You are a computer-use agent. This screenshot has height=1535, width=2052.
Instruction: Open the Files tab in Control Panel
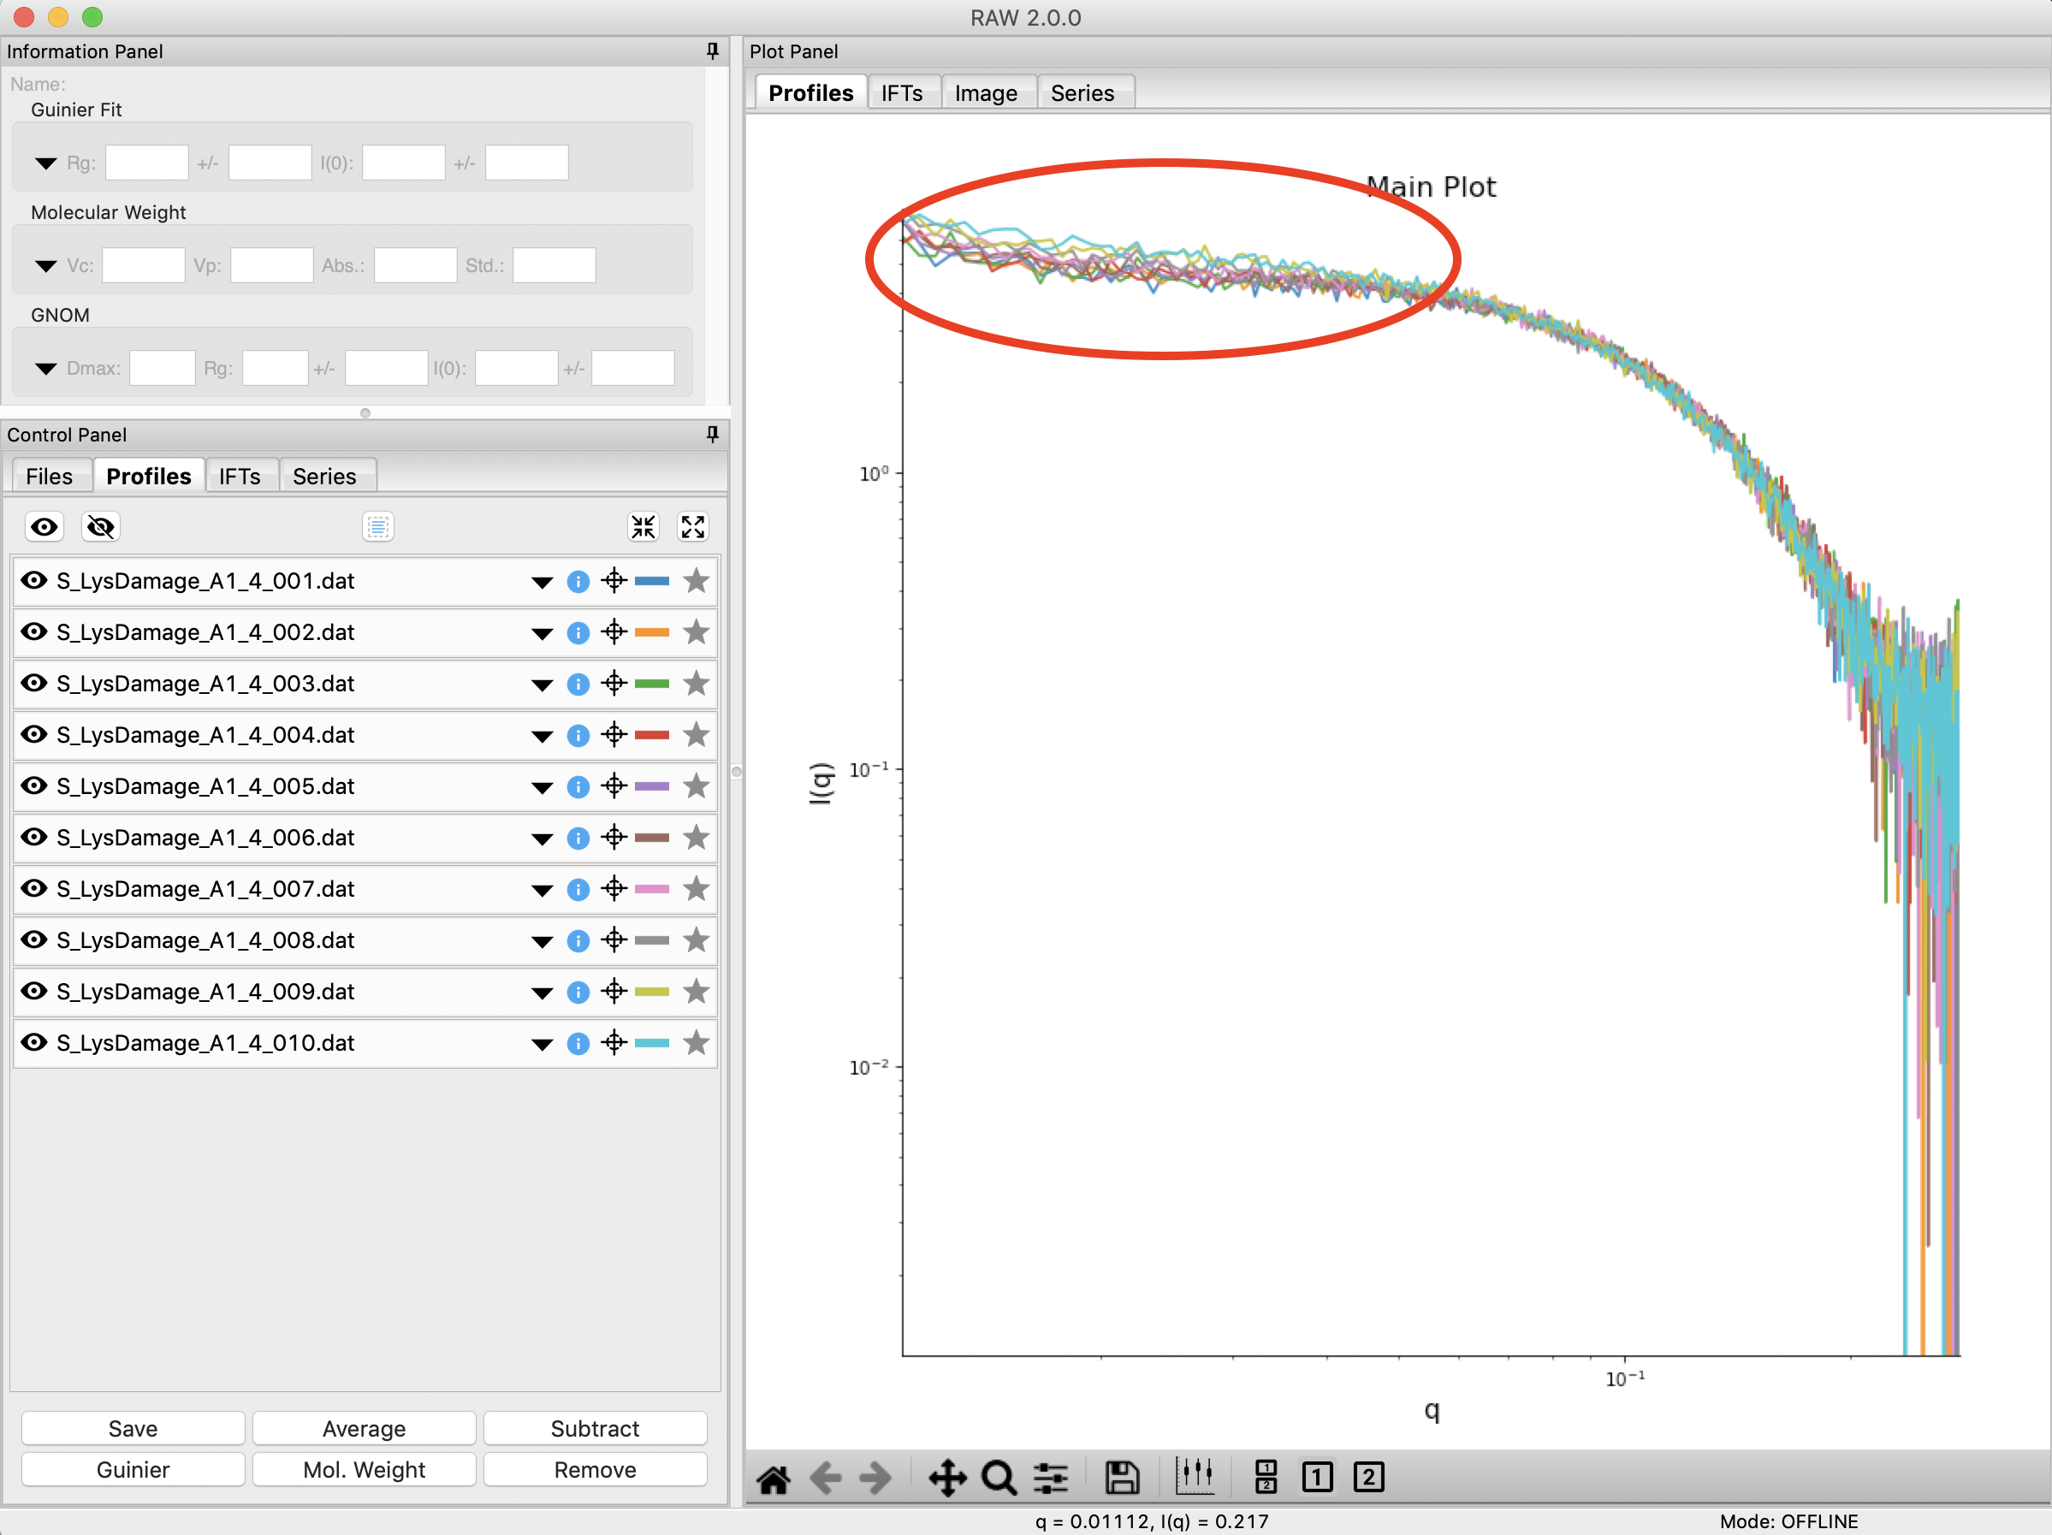point(49,476)
